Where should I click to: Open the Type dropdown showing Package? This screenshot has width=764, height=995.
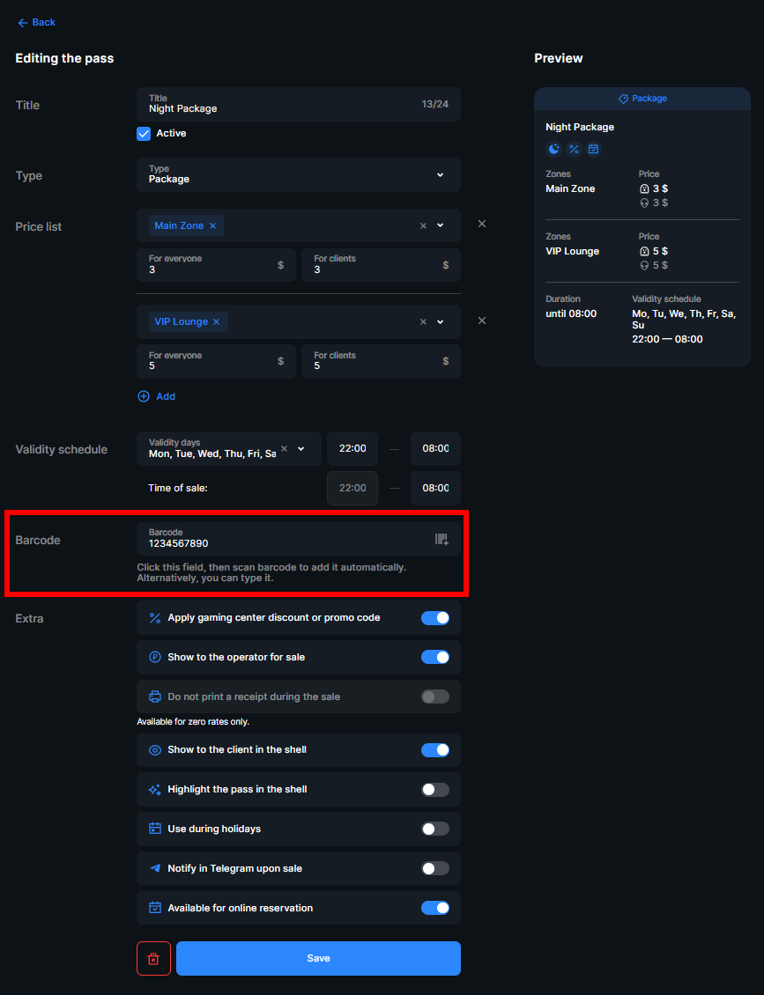(439, 174)
